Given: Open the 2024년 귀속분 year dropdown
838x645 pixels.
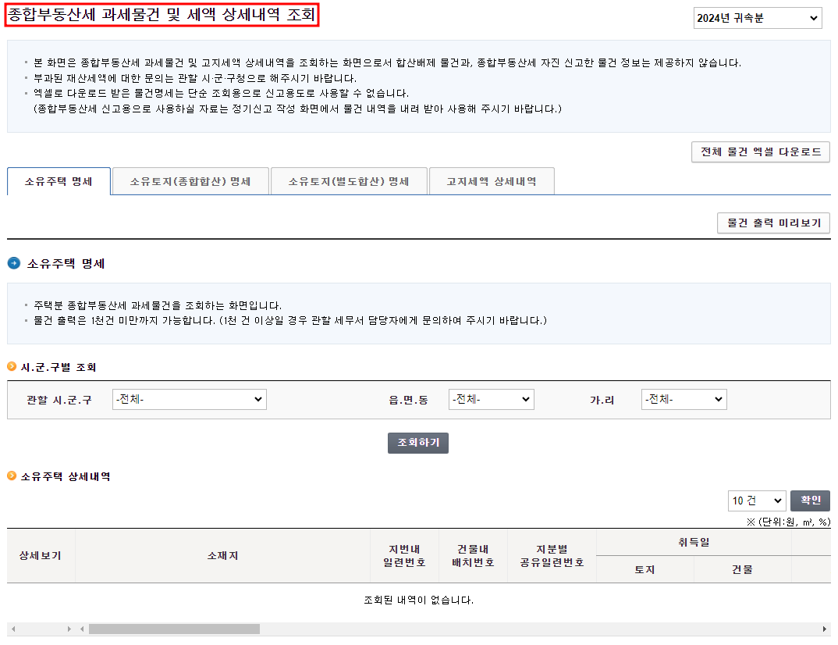Looking at the screenshot, I should click(757, 17).
